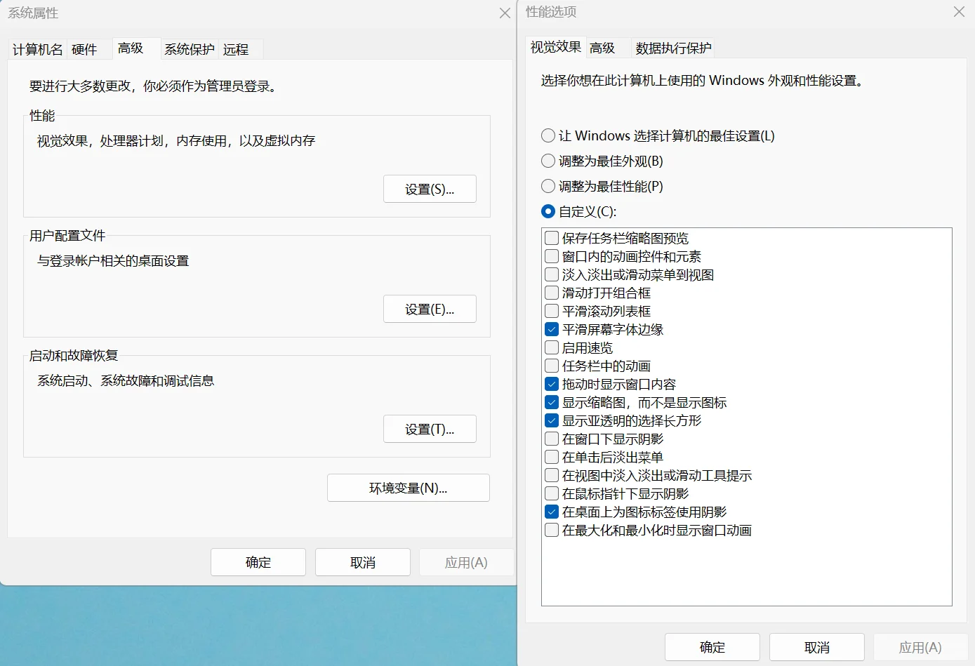Switch to 数据执行保护 tab
The image size is (975, 666).
[x=672, y=47]
